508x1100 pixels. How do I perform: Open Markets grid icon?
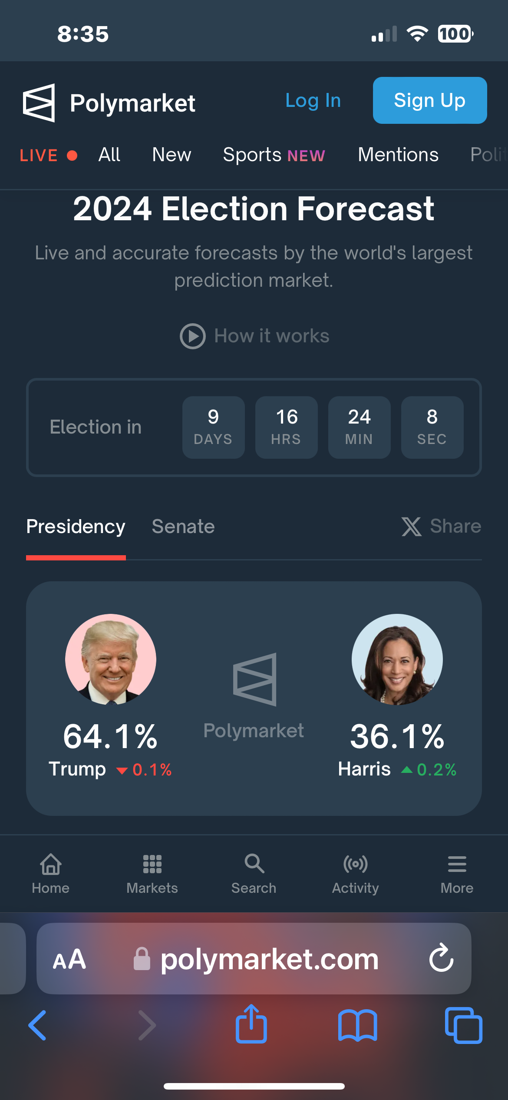[x=152, y=864]
